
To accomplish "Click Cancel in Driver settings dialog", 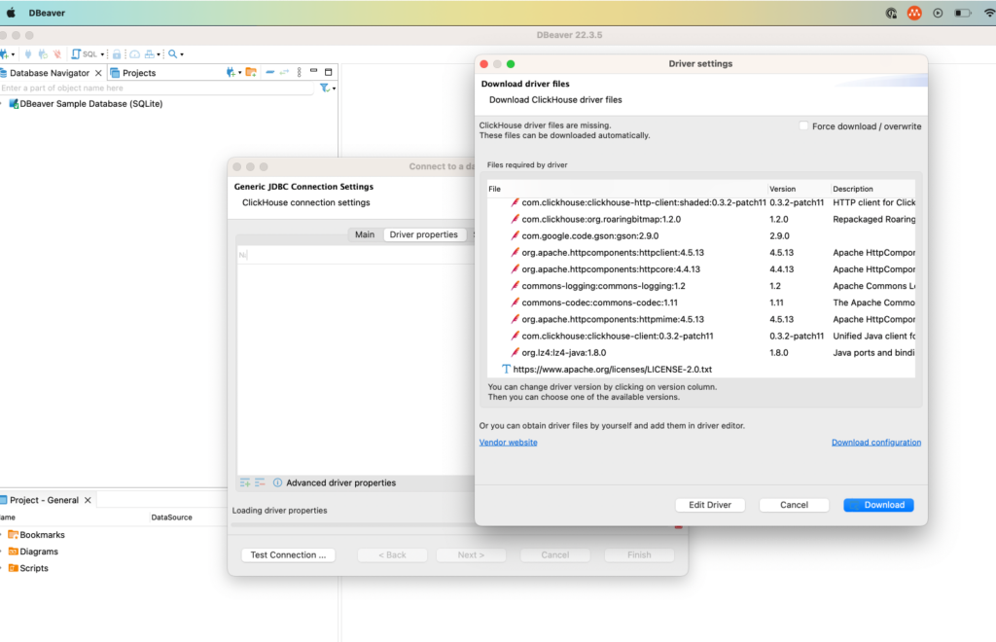I will tap(794, 505).
